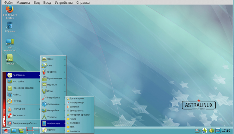Open the Nautilus desktop icon
The image size is (234, 134).
pyautogui.click(x=10, y=59)
